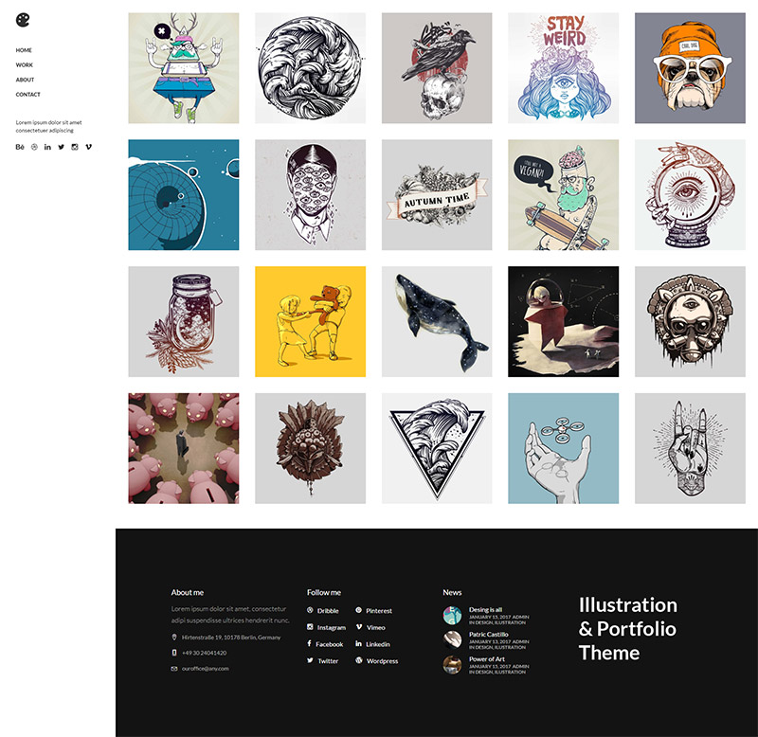The image size is (758, 737).
Task: Open the 'Desing is all' news post
Action: click(485, 609)
